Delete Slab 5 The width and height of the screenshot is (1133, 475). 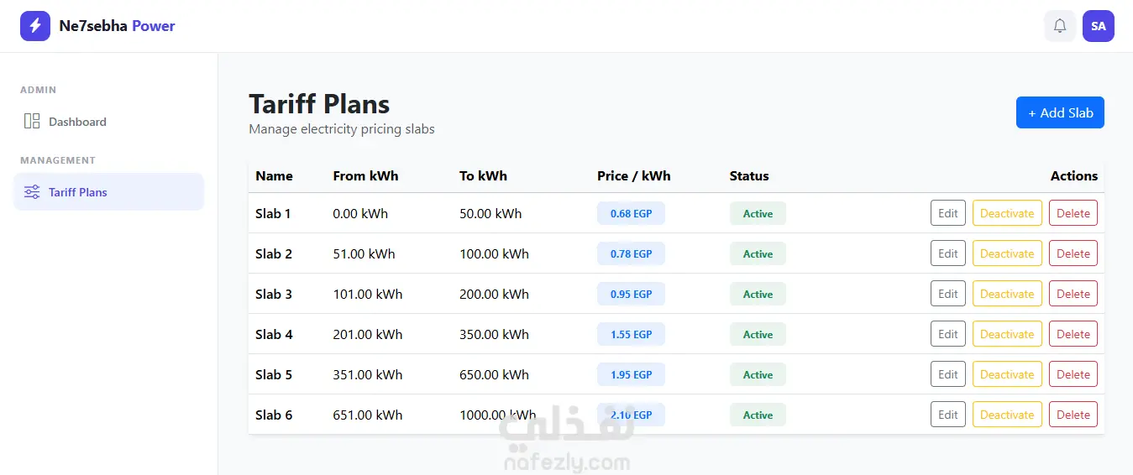pyautogui.click(x=1073, y=374)
